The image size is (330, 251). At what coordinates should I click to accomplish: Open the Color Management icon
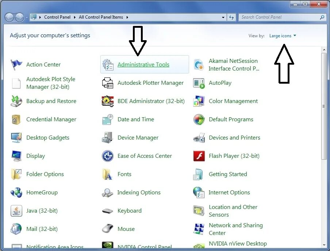tap(199, 101)
